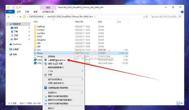The image size is (189, 110).
Task: Open the 文件 ribbon tab
Action: [x=10, y=12]
